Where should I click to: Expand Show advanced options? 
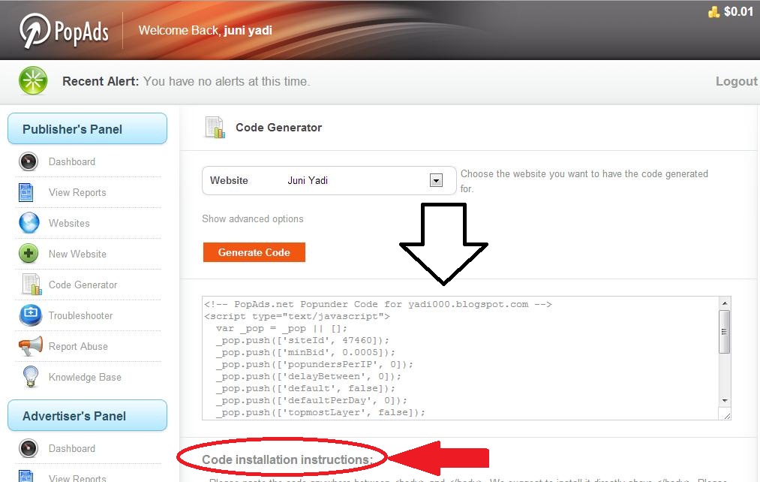tap(252, 218)
